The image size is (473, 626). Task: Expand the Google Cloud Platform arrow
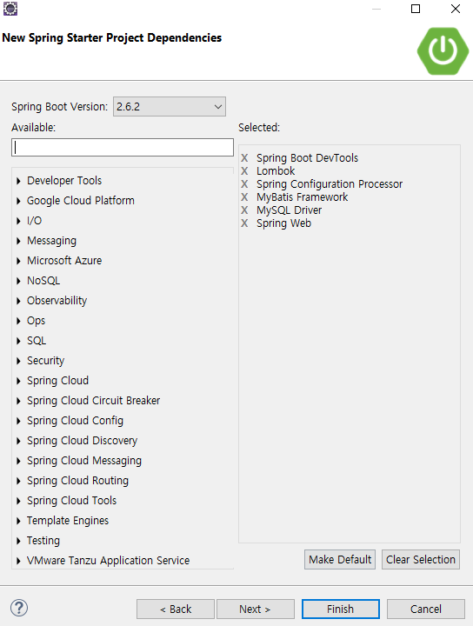point(18,201)
